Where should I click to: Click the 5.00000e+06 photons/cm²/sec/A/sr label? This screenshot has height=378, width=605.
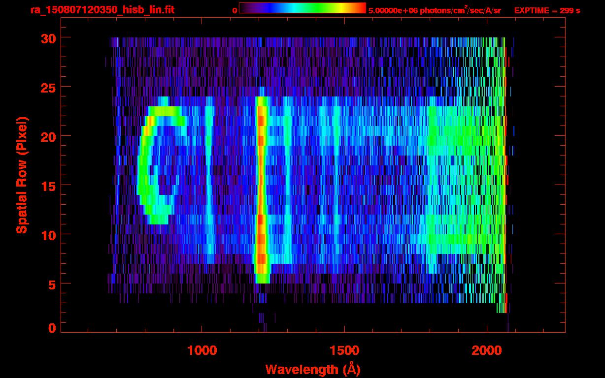tap(435, 10)
